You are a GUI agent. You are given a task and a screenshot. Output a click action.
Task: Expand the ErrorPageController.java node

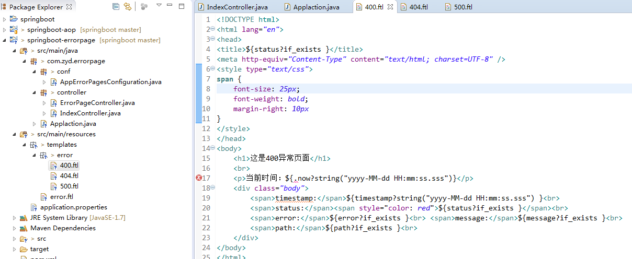(44, 103)
